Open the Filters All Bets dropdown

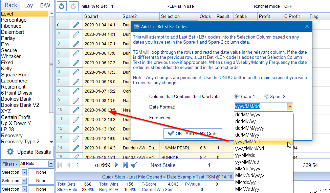pos(51,164)
